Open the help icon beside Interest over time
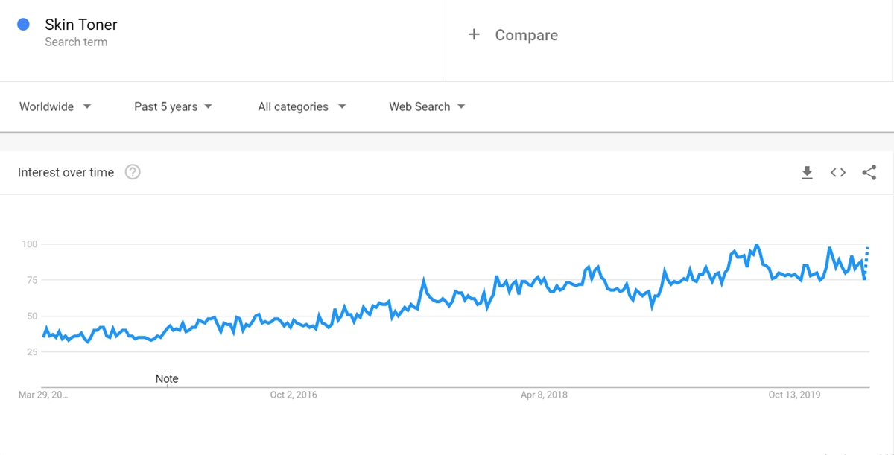 coord(133,172)
